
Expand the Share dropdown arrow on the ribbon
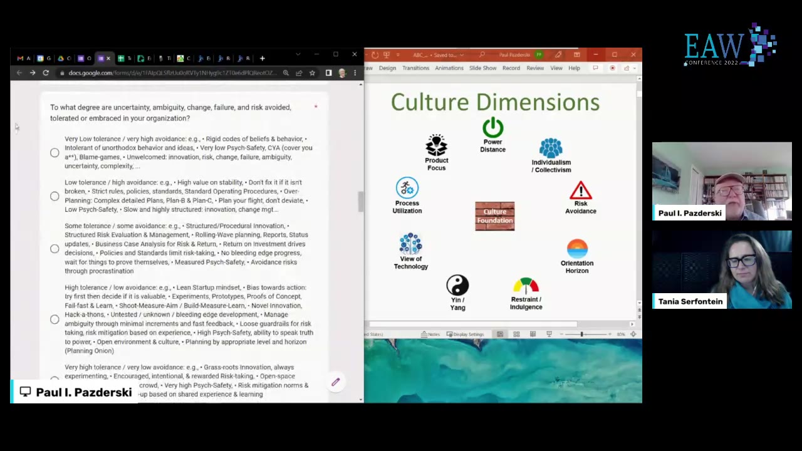click(635, 68)
